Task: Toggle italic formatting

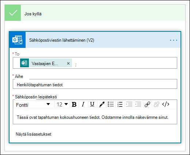Action: tap(83, 105)
